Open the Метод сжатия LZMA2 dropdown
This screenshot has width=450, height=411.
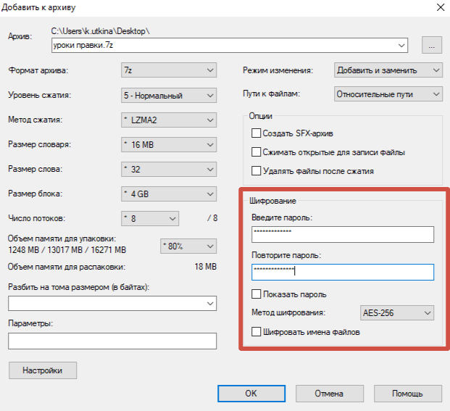pyautogui.click(x=169, y=120)
